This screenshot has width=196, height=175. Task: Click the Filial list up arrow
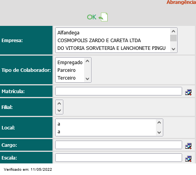click(x=59, y=104)
